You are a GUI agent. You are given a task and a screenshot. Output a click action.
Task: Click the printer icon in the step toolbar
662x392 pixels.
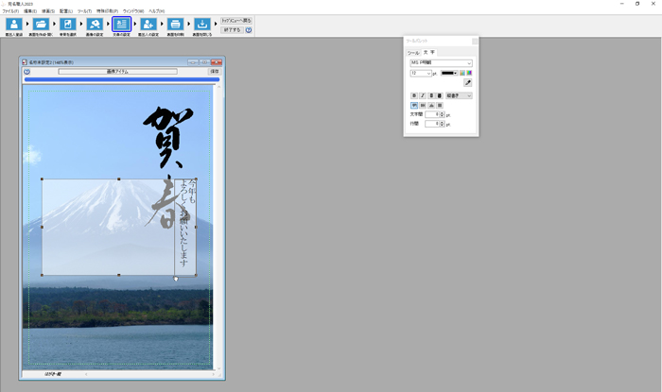(175, 25)
